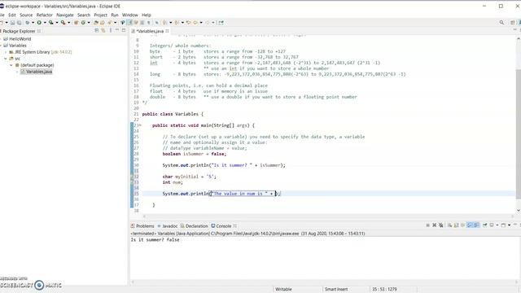
Task: Remove all terminated launches in Console
Action: 441,225
